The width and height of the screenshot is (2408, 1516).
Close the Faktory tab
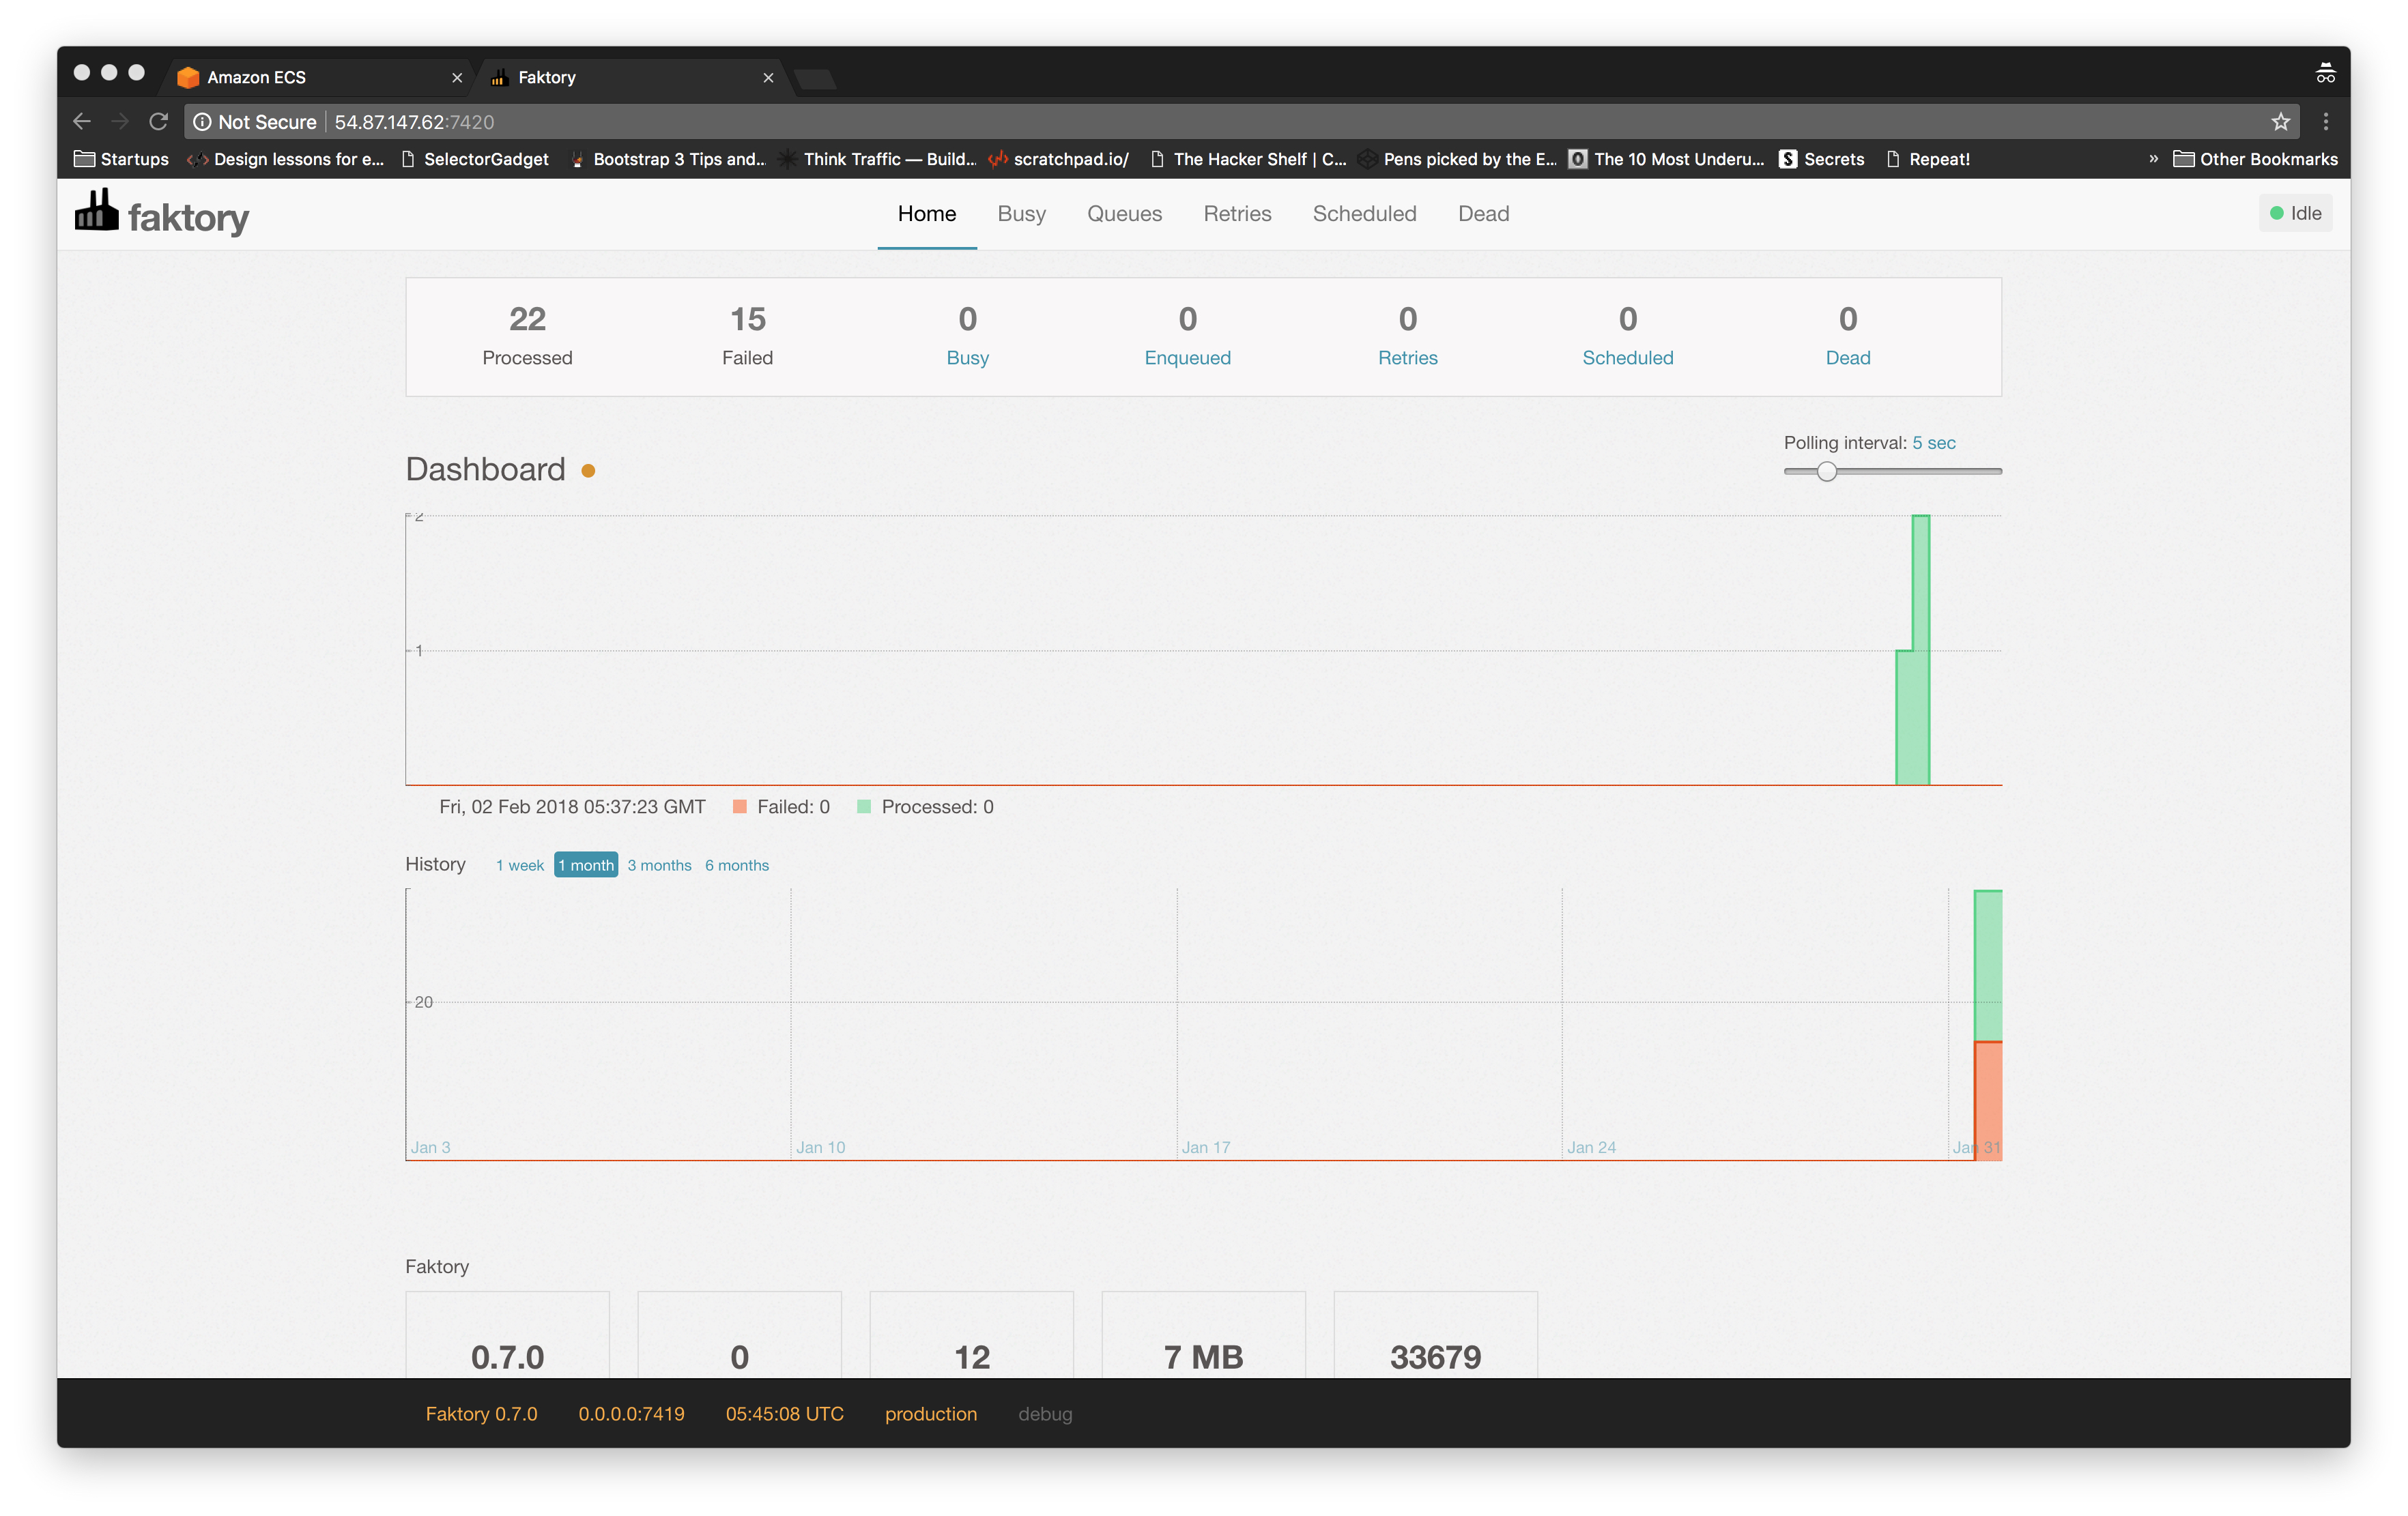point(768,78)
